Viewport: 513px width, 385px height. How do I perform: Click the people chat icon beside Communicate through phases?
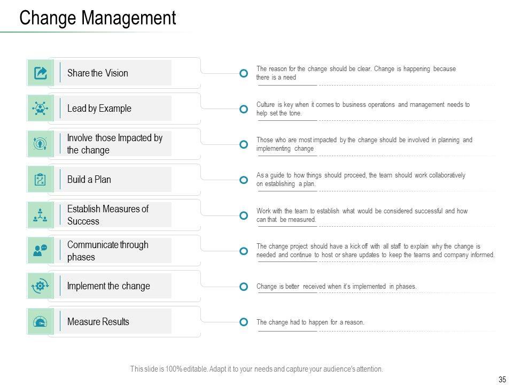pyautogui.click(x=40, y=251)
